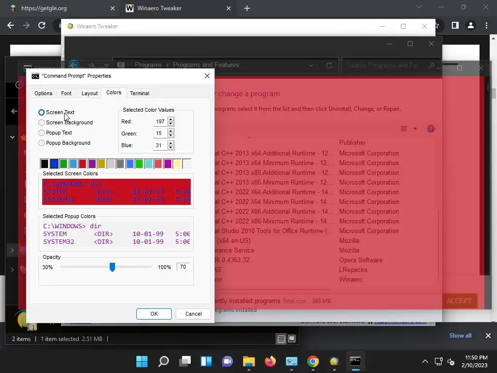
Task: Increase the Red color value
Action: coord(170,119)
